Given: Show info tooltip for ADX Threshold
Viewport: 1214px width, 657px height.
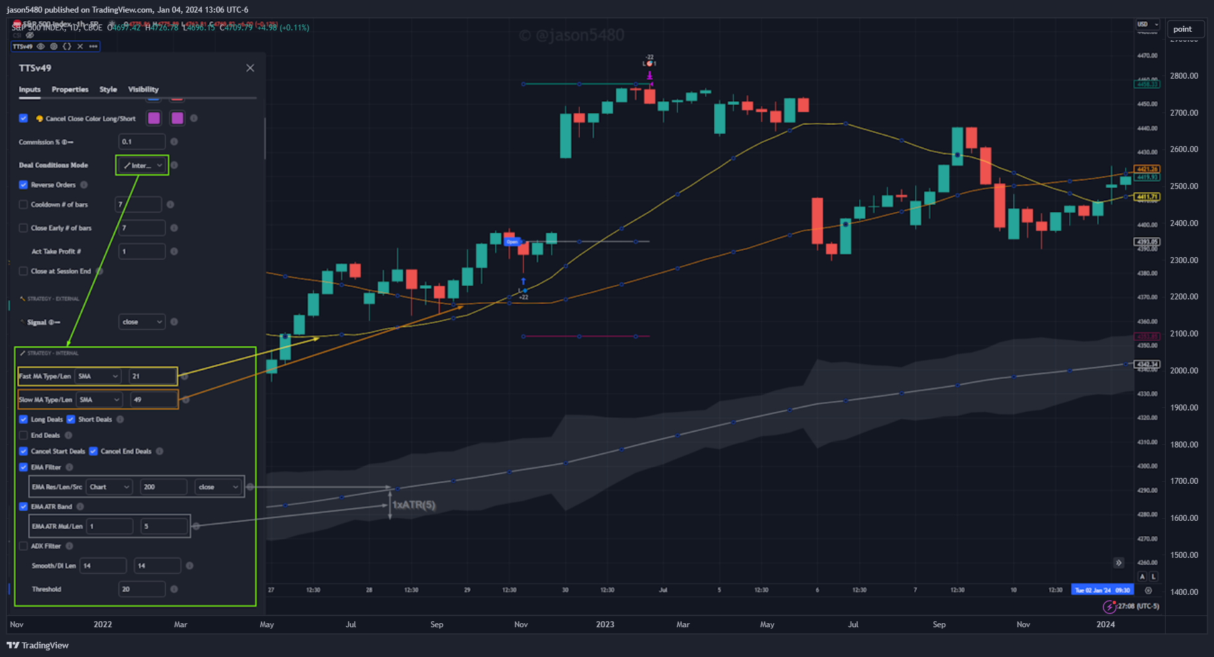Looking at the screenshot, I should [x=174, y=590].
